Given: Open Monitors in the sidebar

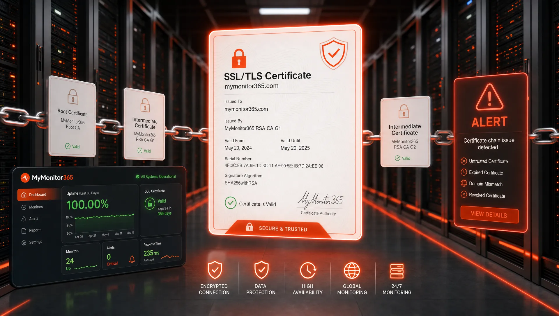Looking at the screenshot, I should (x=36, y=207).
